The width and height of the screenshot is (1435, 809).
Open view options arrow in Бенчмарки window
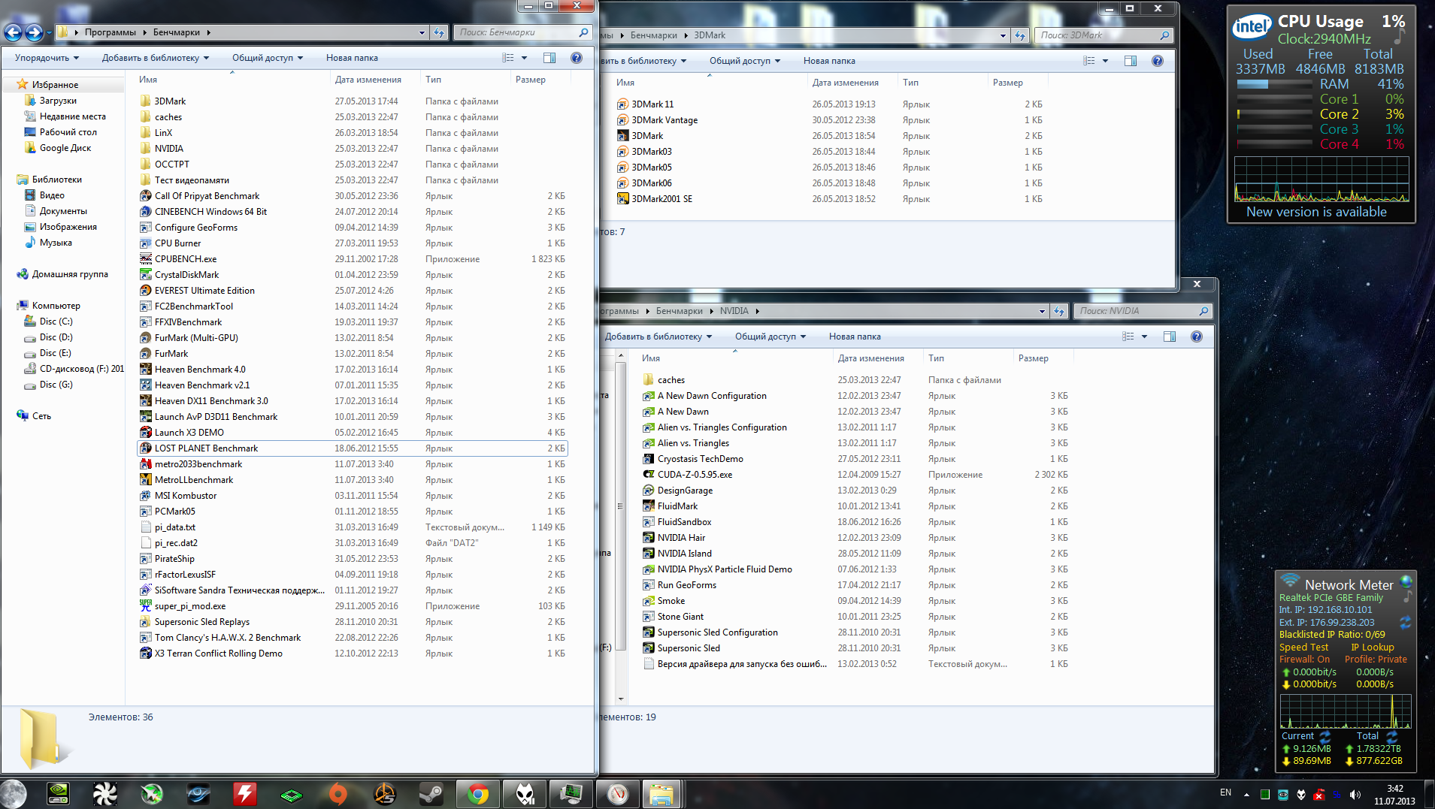tap(525, 58)
